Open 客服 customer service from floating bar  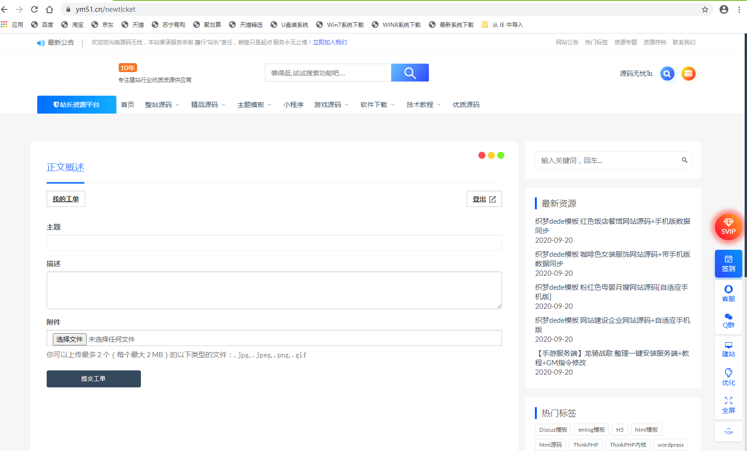(x=729, y=294)
